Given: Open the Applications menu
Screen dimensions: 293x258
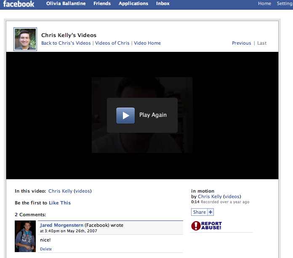Looking at the screenshot, I should (x=133, y=3).
